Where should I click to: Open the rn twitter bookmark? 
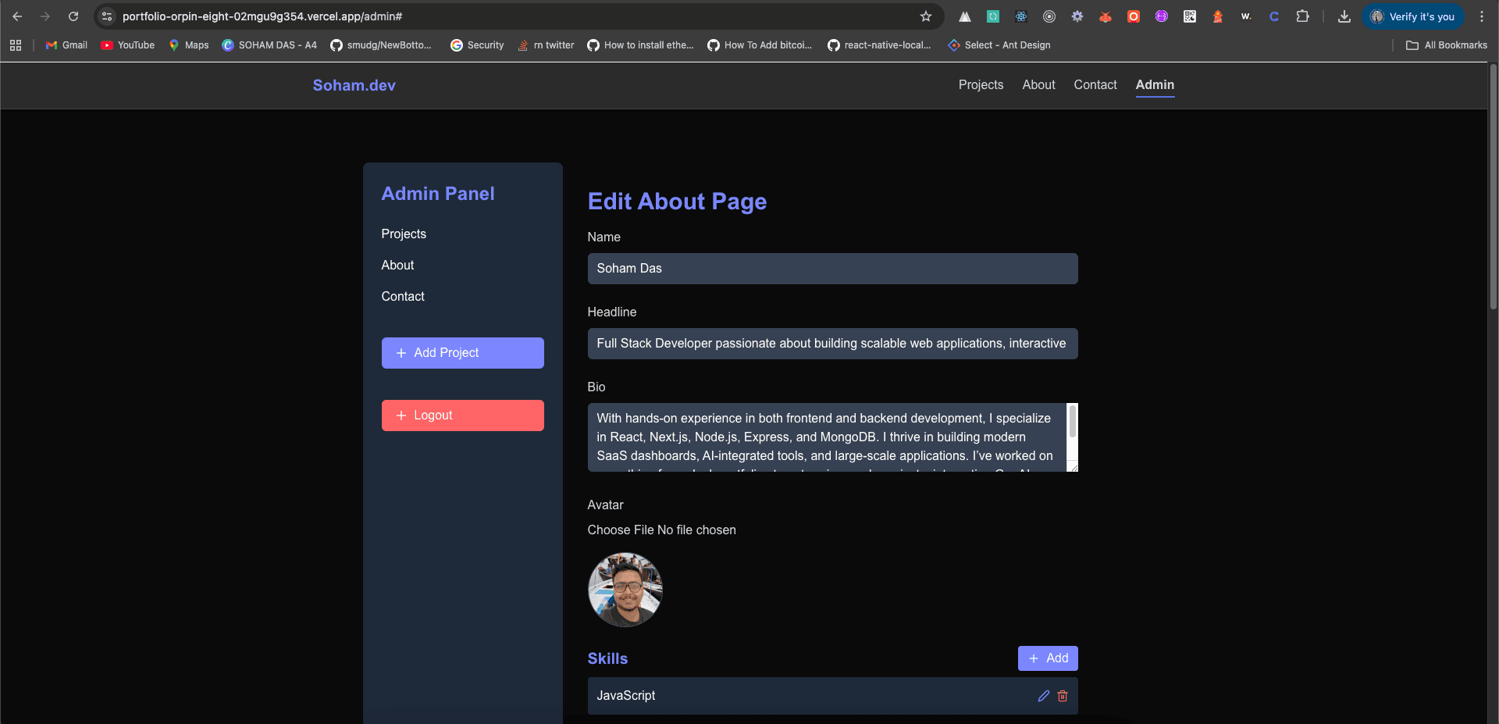[x=546, y=45]
